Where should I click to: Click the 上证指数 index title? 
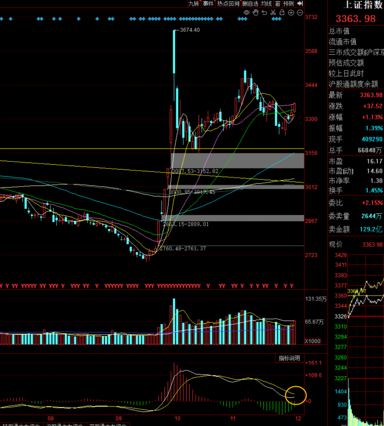point(363,5)
